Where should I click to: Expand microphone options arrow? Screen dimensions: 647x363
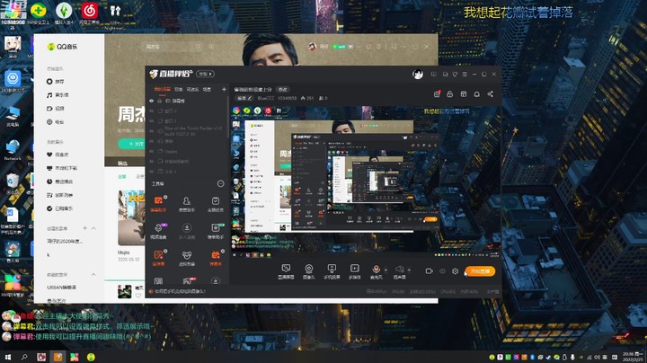386,270
